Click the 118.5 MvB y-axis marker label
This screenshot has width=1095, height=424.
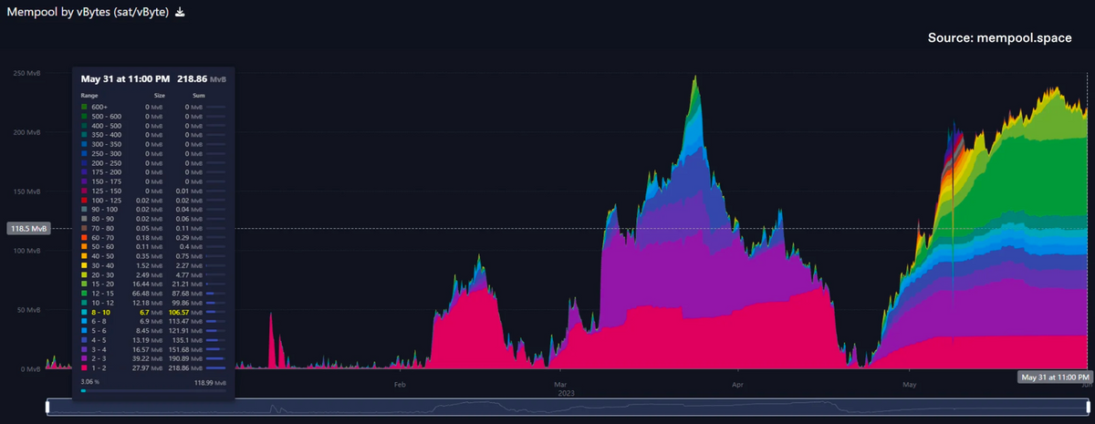pyautogui.click(x=27, y=229)
